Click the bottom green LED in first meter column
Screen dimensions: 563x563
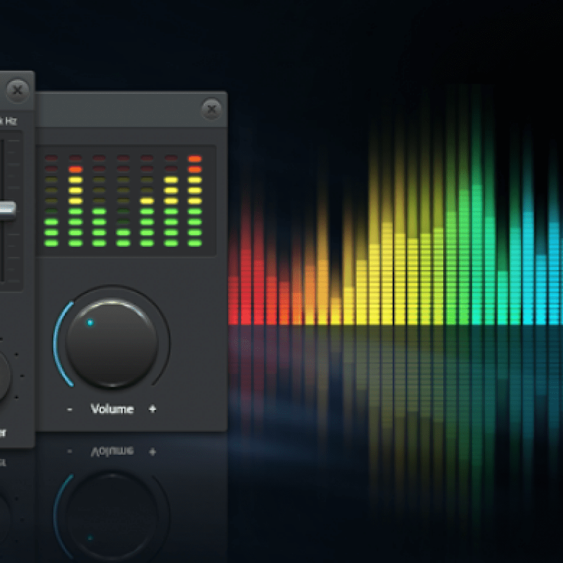pos(51,243)
